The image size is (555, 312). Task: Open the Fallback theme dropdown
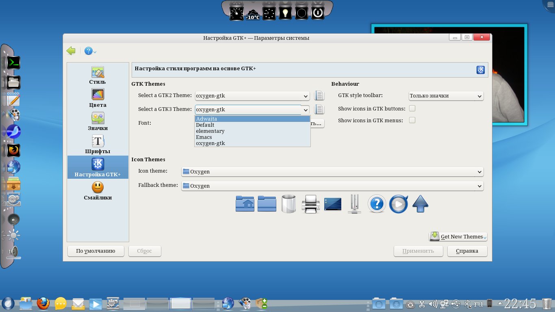[x=332, y=186]
